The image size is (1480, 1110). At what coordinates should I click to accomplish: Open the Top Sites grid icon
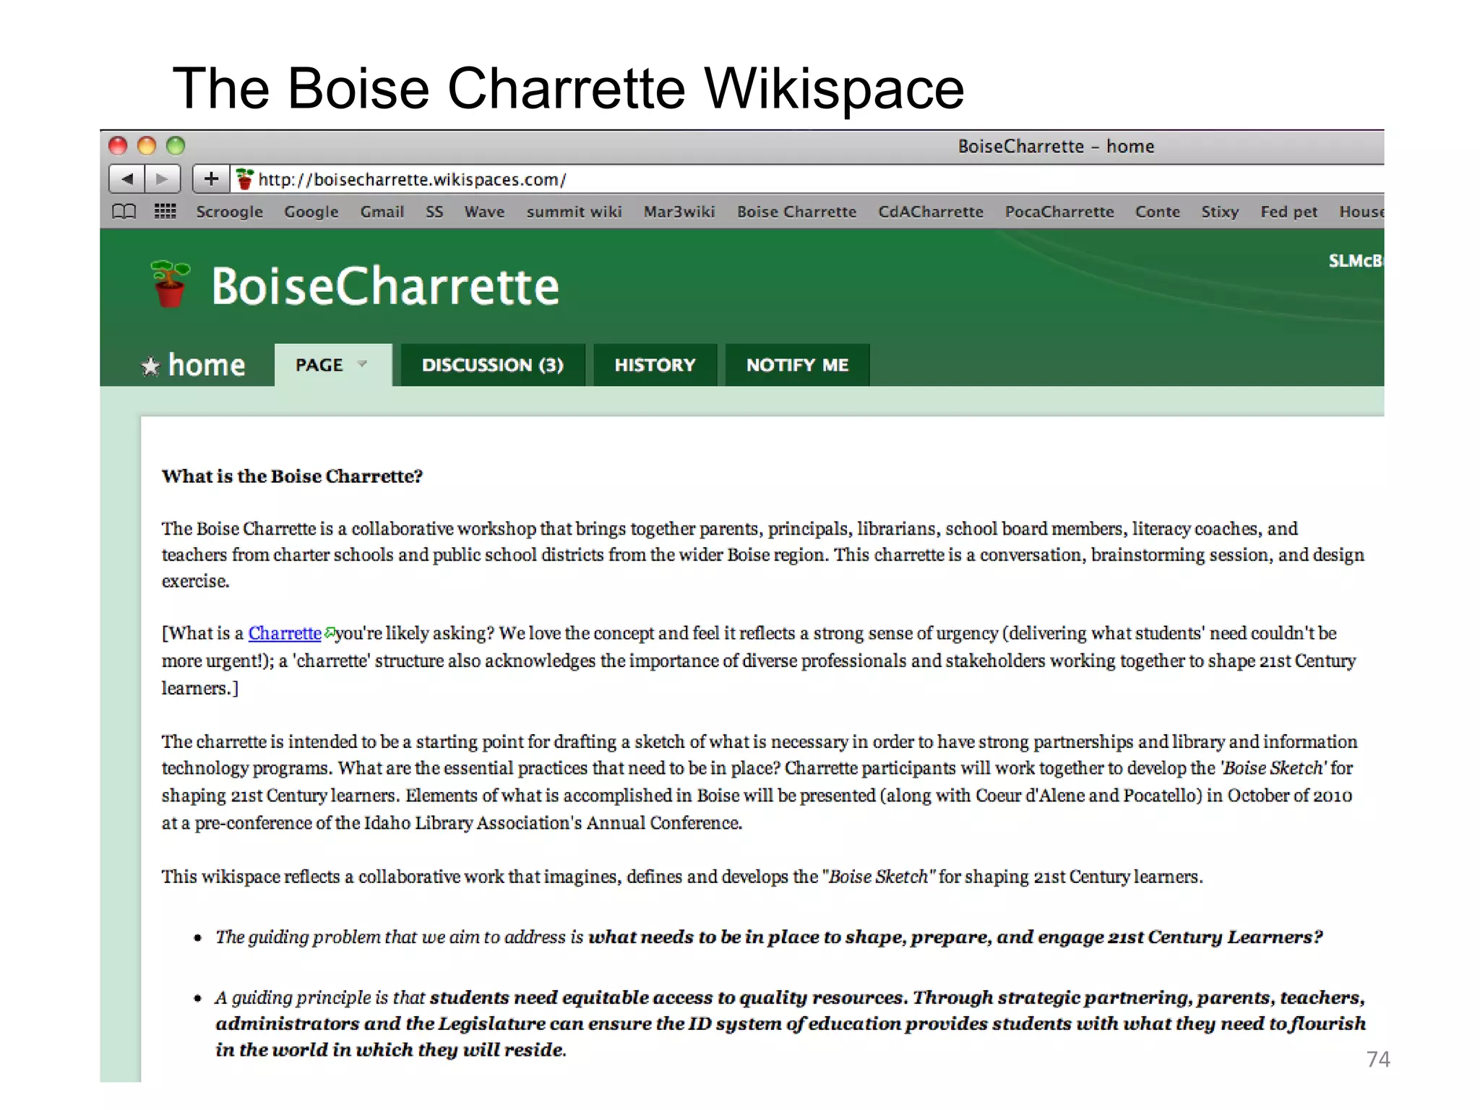point(165,212)
